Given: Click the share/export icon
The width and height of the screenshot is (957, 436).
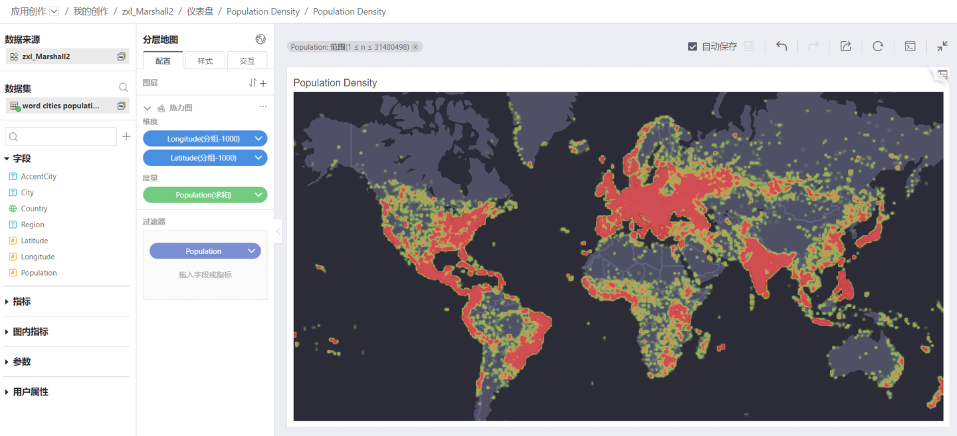Looking at the screenshot, I should [x=845, y=47].
